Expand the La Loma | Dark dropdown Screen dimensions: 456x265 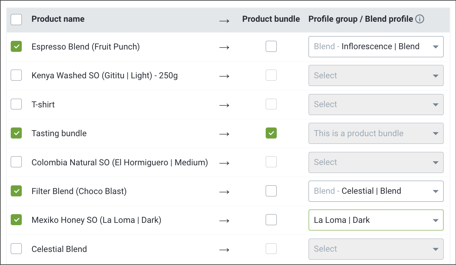click(x=376, y=220)
